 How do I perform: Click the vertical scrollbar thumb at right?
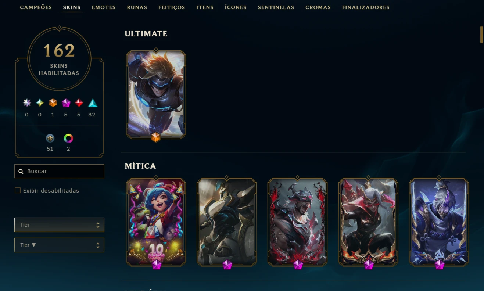pyautogui.click(x=481, y=35)
